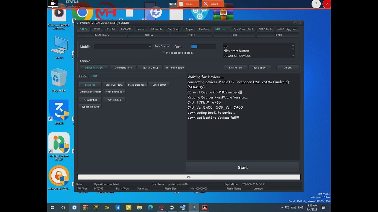This screenshot has height=212, width=378.
Task: Open Microsoft Edge from the taskbar
Action: 150,208
